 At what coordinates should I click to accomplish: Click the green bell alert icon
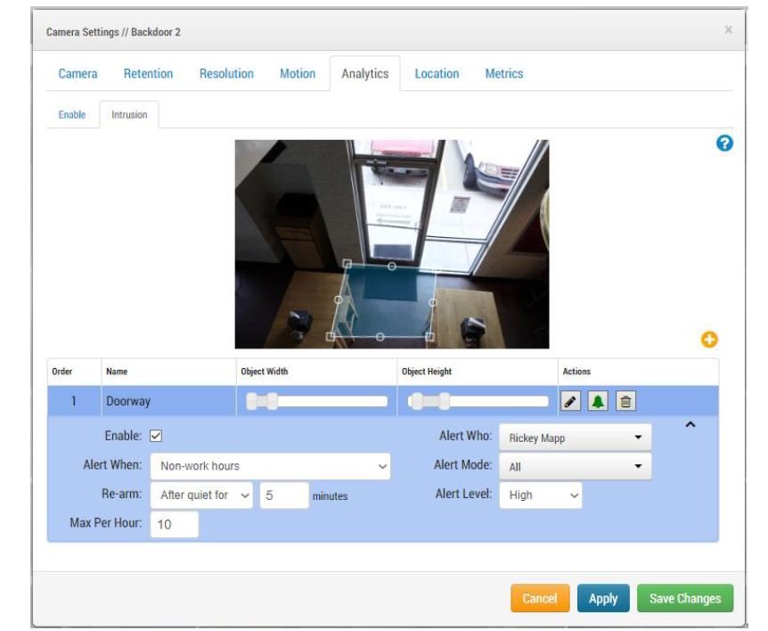pos(598,402)
